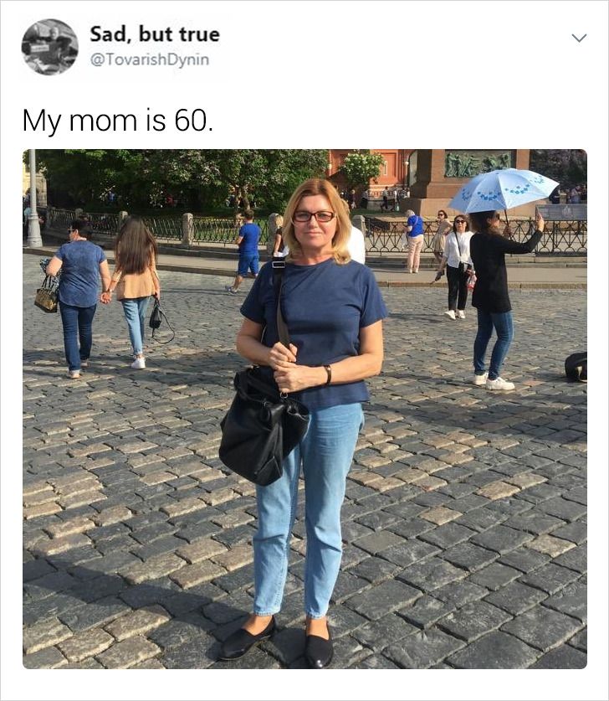The image size is (609, 701).
Task: Click the black bag lying on the cobblestones
Action: coord(576,367)
